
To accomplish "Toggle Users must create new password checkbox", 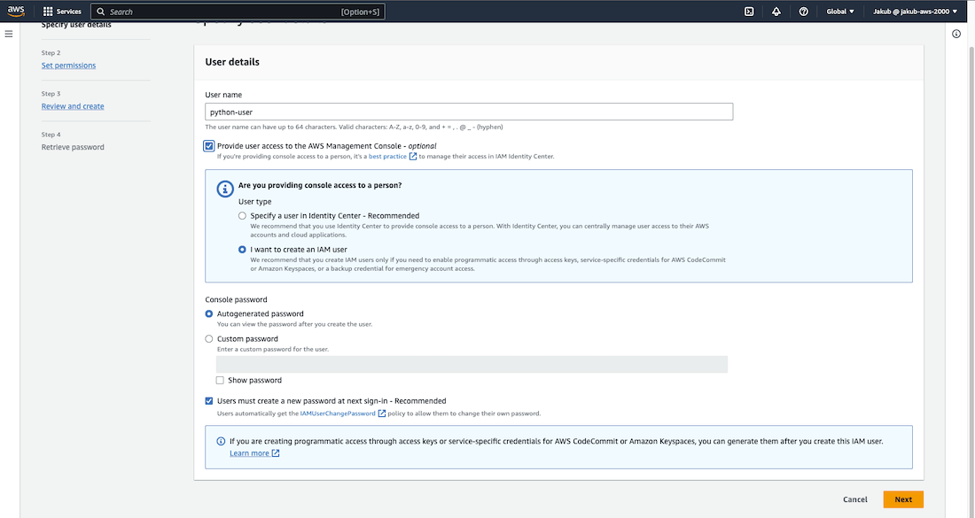I will (209, 401).
